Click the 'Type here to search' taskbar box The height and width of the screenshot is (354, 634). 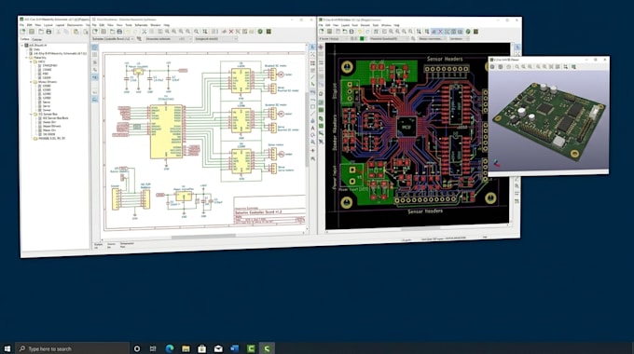tap(72, 348)
